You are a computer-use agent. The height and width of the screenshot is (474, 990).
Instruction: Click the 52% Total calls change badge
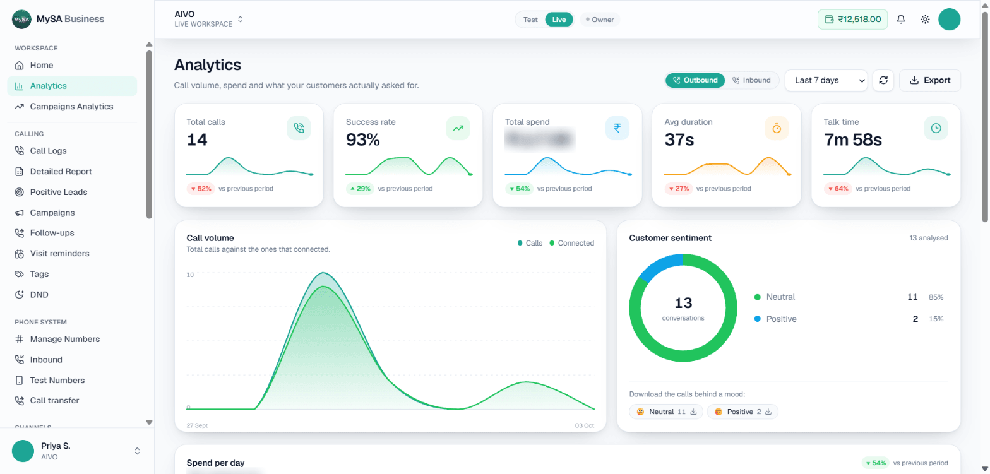(201, 188)
